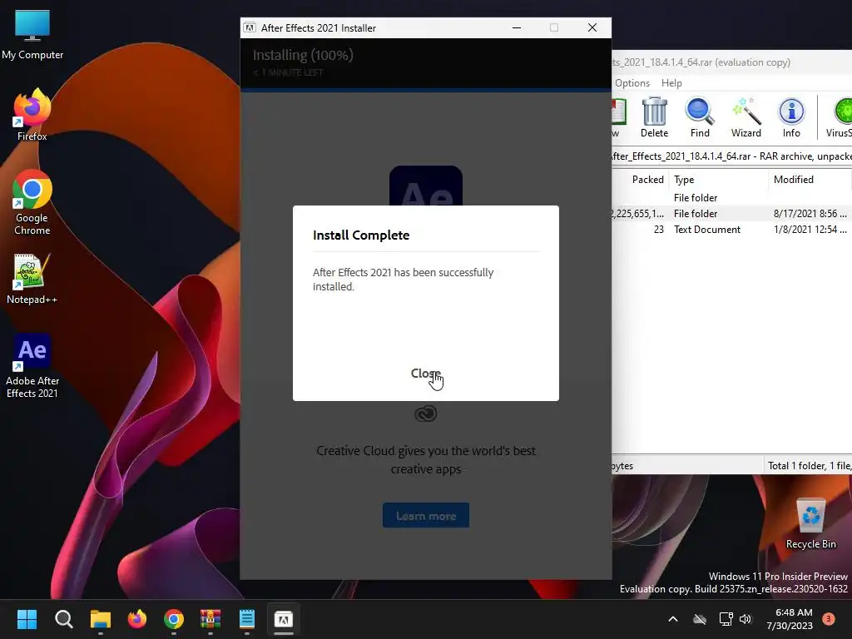This screenshot has height=639, width=852.
Task: Switch to Chrome in taskbar
Action: pos(174,619)
